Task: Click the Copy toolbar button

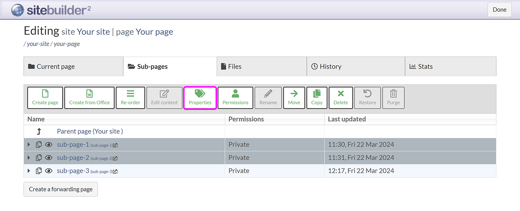Action: (x=317, y=98)
